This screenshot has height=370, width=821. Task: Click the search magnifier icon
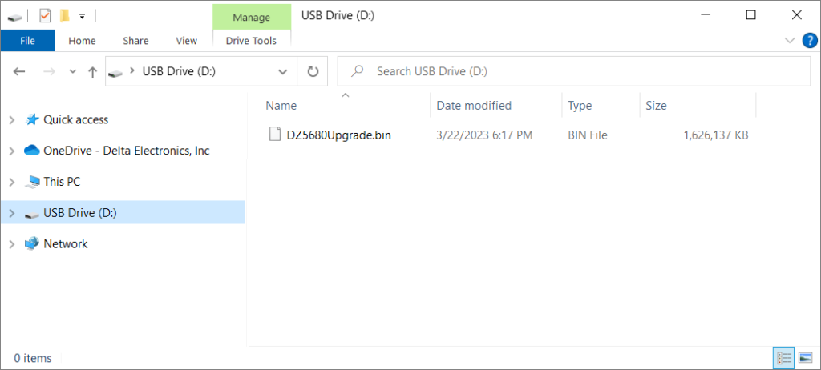(x=357, y=71)
